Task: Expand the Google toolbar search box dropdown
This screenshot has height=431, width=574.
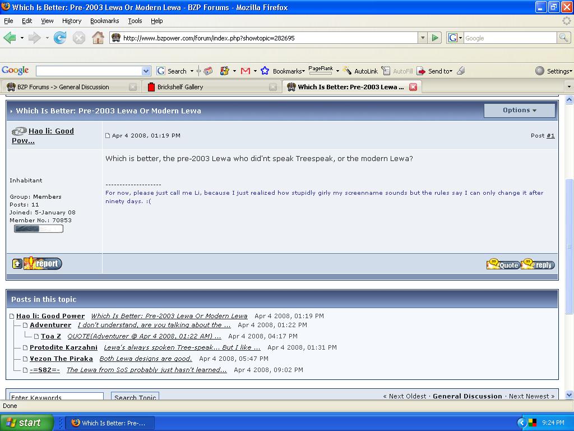Action: [146, 71]
